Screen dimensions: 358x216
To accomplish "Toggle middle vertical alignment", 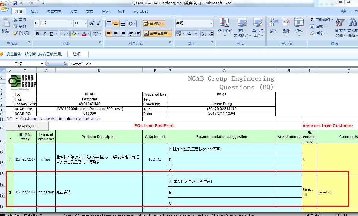I will pos(116,23).
